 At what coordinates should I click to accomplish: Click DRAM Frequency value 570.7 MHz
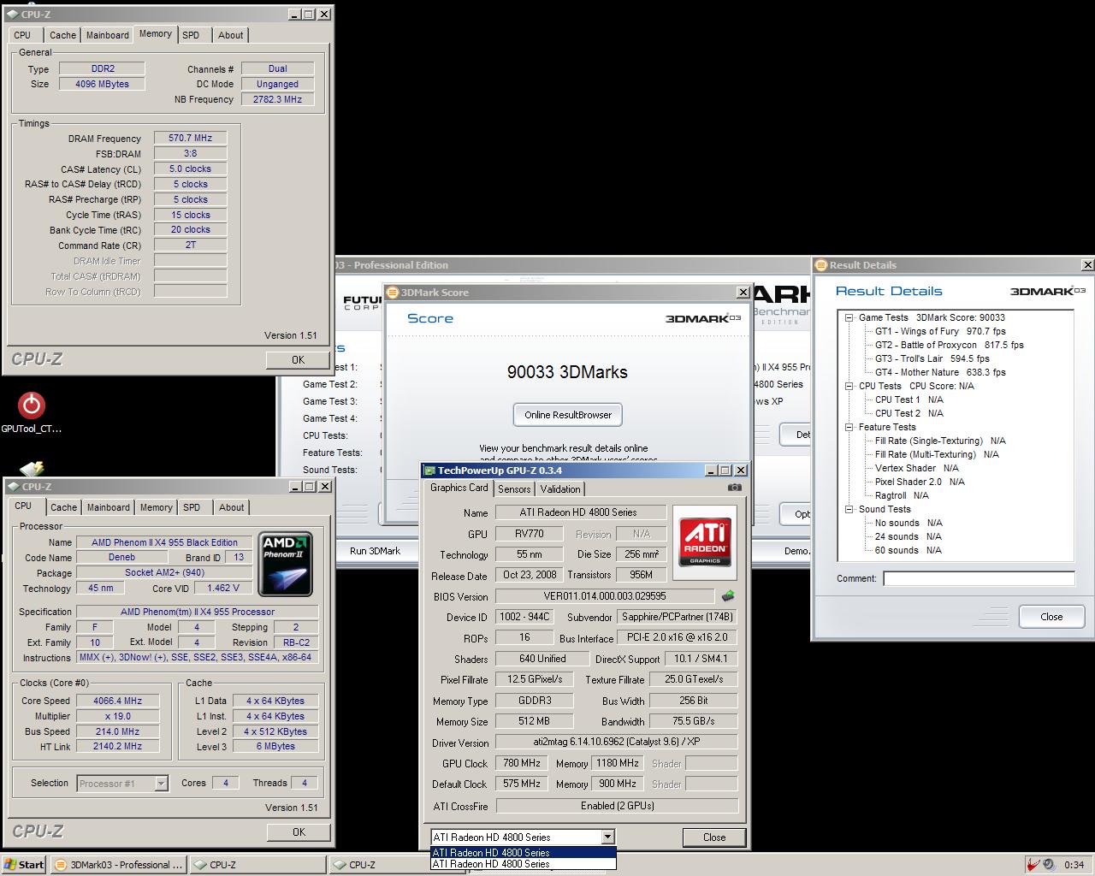coord(190,138)
